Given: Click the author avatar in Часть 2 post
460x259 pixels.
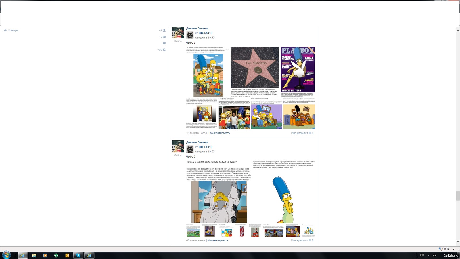Looking at the screenshot, I should pyautogui.click(x=178, y=146).
